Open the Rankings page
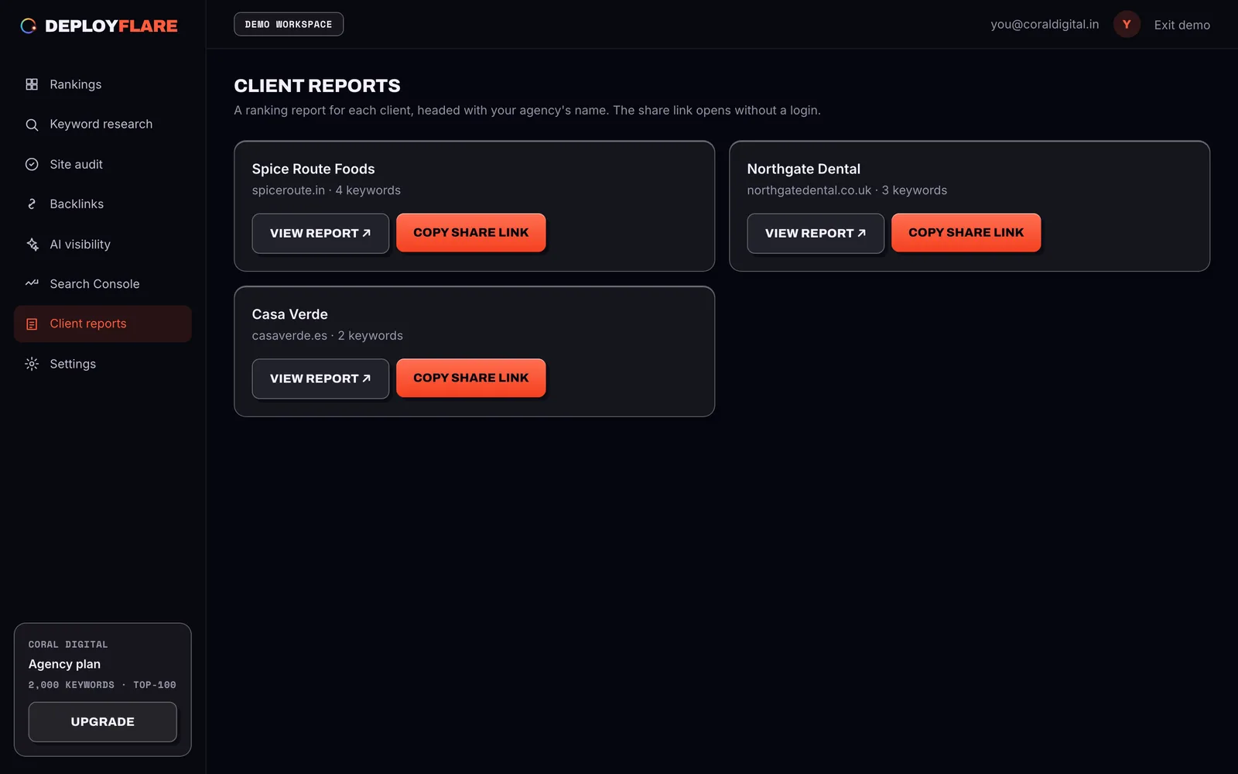1238x774 pixels. pyautogui.click(x=103, y=84)
